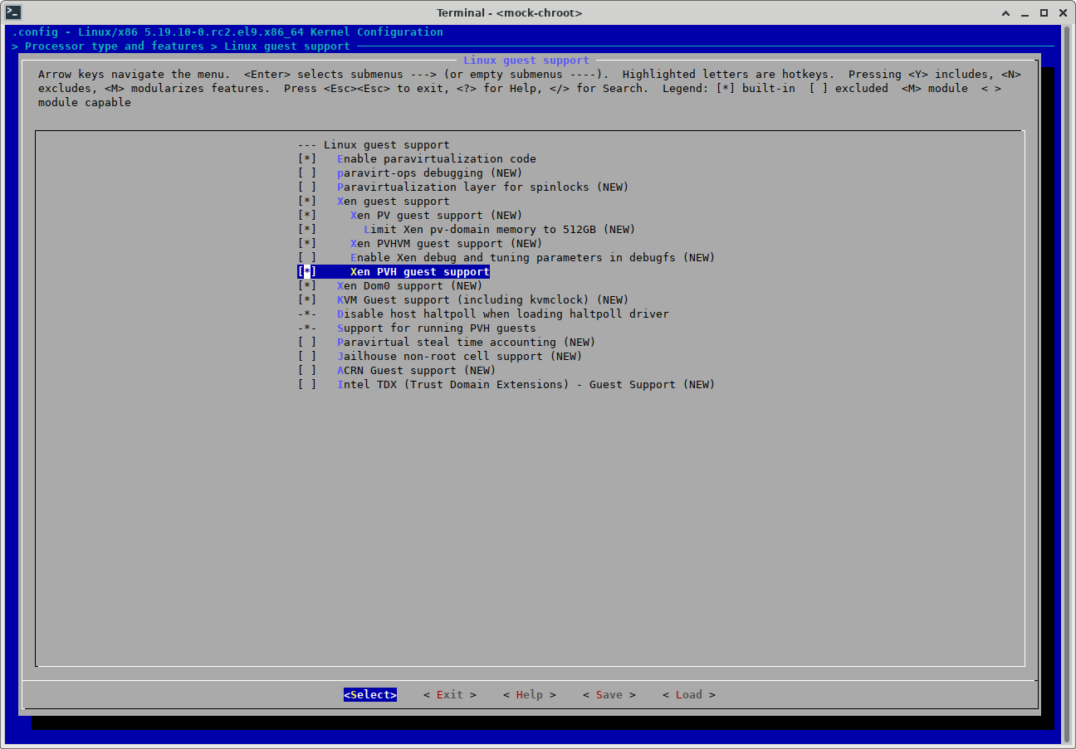Click the -*- marker of PVH guests support
This screenshot has height=749, width=1076.
pos(307,328)
